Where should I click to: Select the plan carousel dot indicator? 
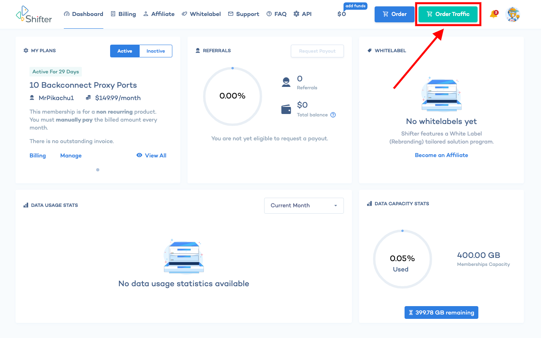(98, 170)
